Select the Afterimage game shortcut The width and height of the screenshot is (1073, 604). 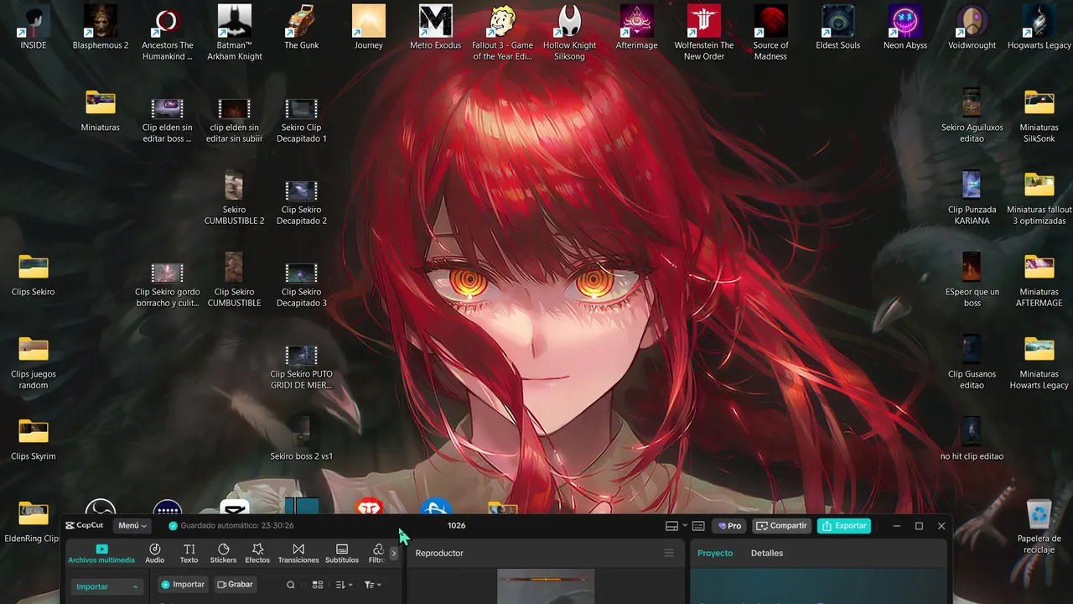(637, 28)
